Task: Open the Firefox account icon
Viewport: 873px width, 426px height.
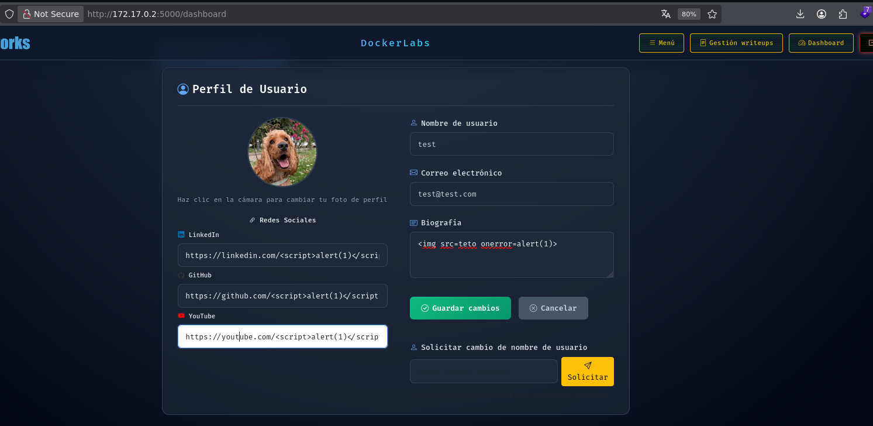Action: 822,14
